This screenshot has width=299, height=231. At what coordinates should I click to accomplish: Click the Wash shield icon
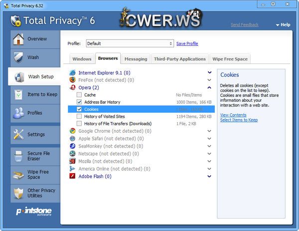point(18,57)
